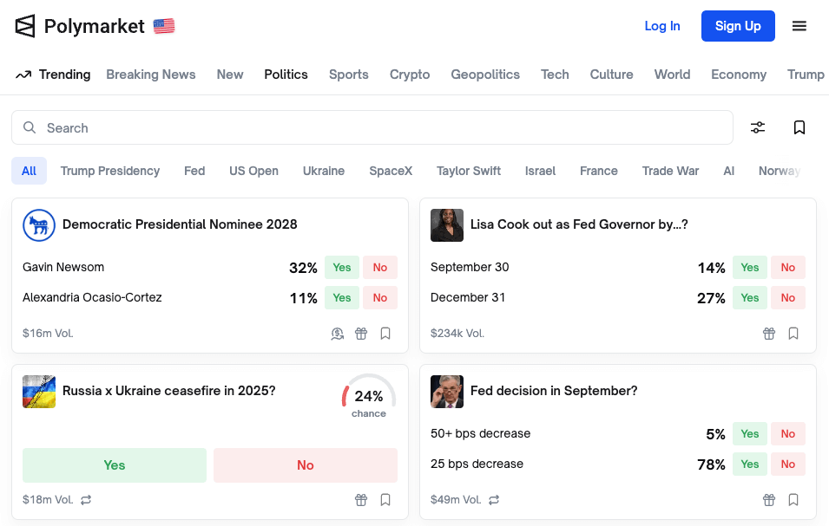This screenshot has width=829, height=526.
Task: Buy Yes on Gavin Newsom
Action: pos(341,268)
